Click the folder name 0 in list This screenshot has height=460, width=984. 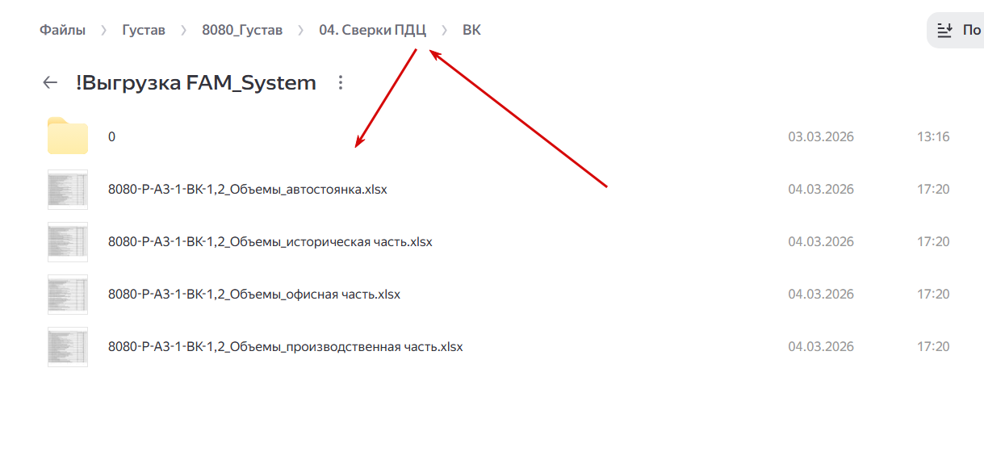(111, 136)
